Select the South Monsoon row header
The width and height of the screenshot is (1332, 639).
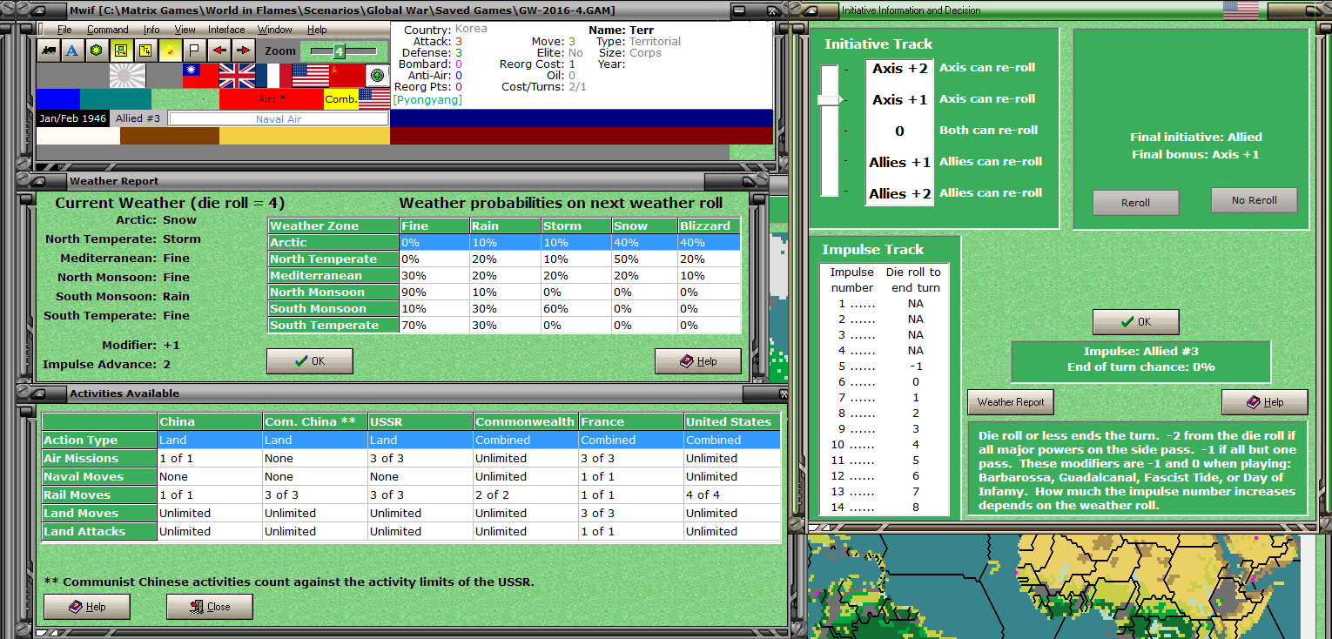point(333,309)
